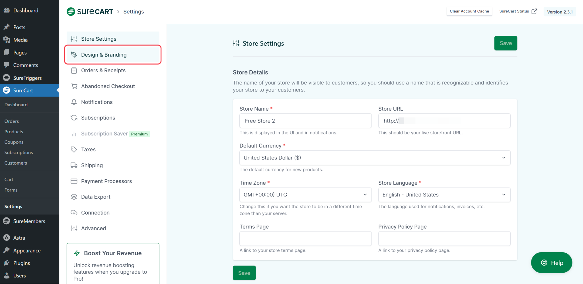Screen dimensions: 583x284
Task: Click the SureMembers icon in WordPress menu
Action: point(7,221)
